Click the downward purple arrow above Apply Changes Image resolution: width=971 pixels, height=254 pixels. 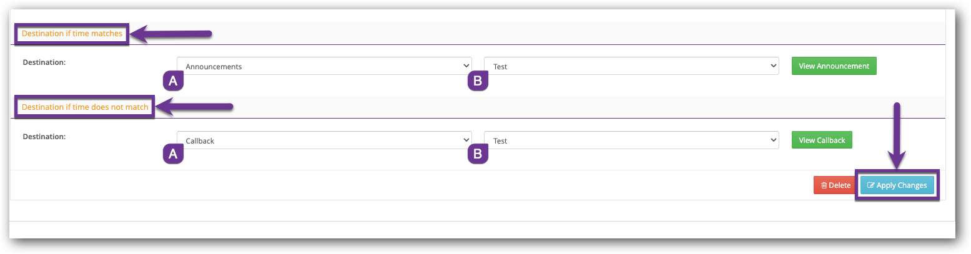point(897,135)
